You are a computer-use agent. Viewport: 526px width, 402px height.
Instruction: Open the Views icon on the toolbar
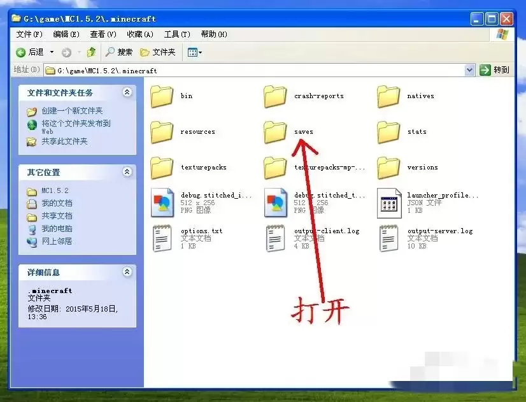(x=194, y=52)
